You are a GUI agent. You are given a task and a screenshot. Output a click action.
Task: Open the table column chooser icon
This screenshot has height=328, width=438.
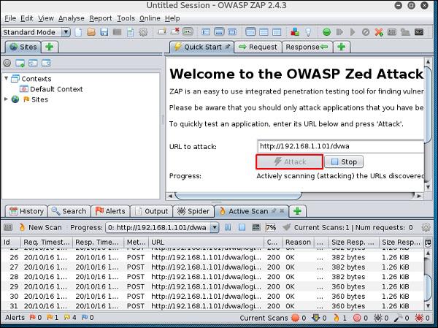click(x=428, y=243)
